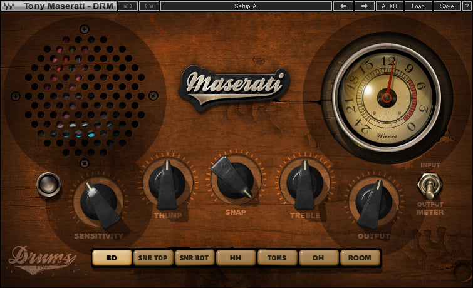Switch drum type to SNR TOP

153,257
